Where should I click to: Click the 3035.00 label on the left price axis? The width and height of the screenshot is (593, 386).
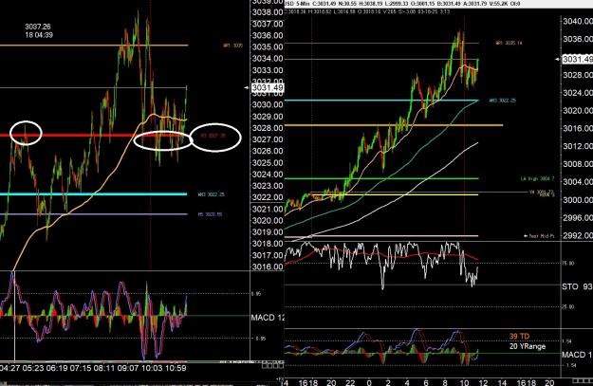268,47
